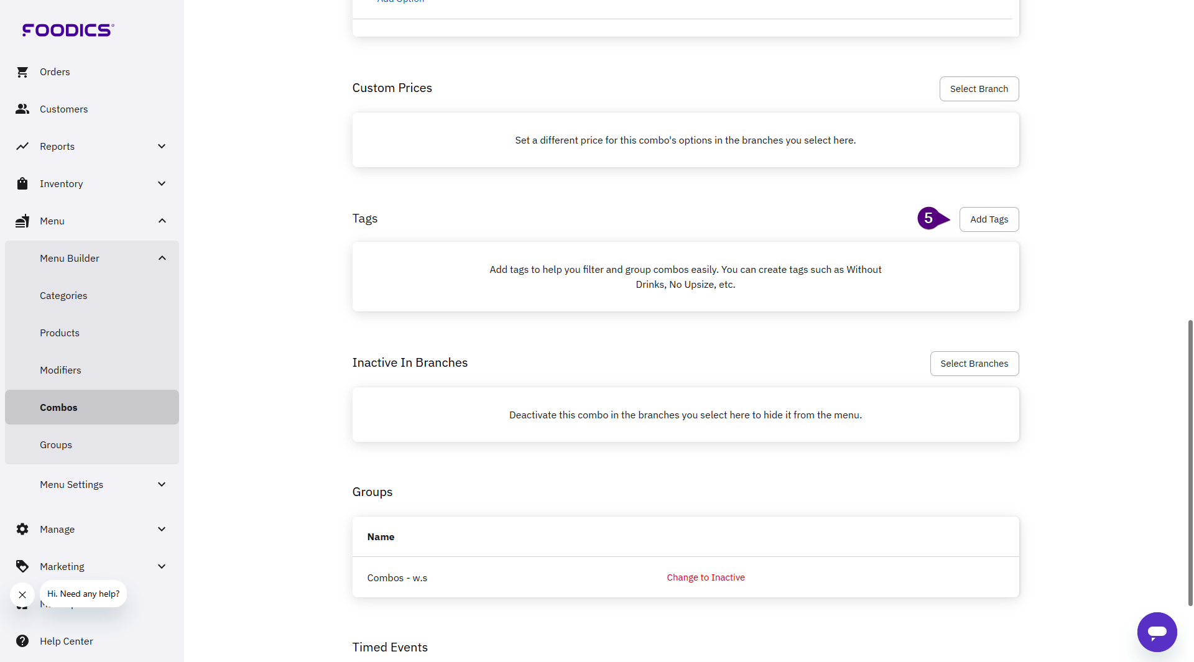Image resolution: width=1194 pixels, height=662 pixels.
Task: Collapse the Menu Builder section
Action: point(162,259)
